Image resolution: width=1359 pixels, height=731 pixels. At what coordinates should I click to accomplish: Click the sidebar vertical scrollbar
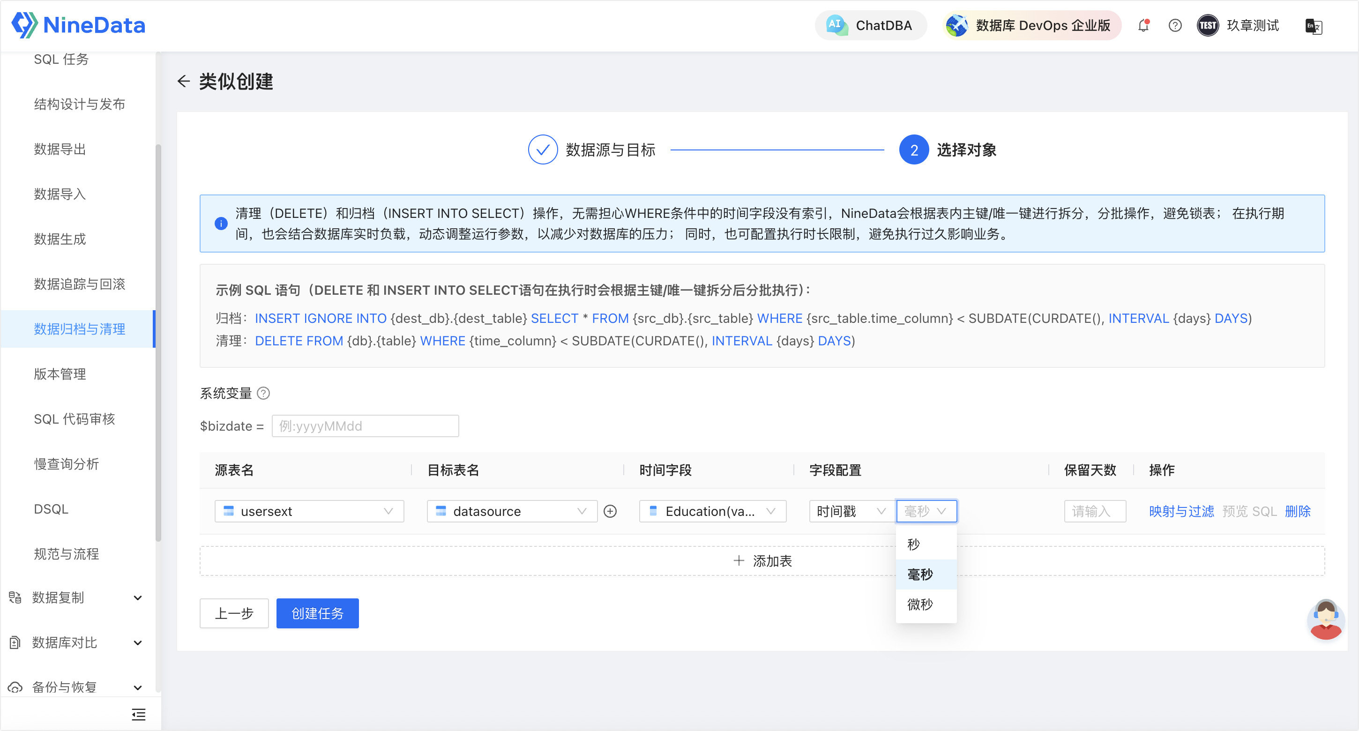158,343
